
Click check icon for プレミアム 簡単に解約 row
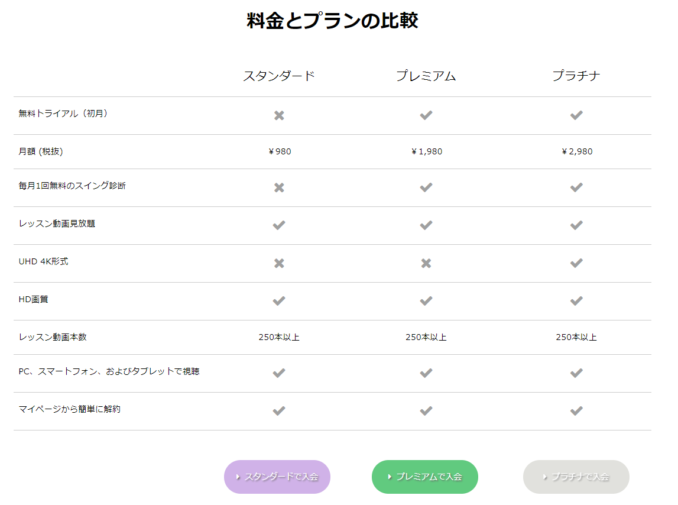click(426, 410)
